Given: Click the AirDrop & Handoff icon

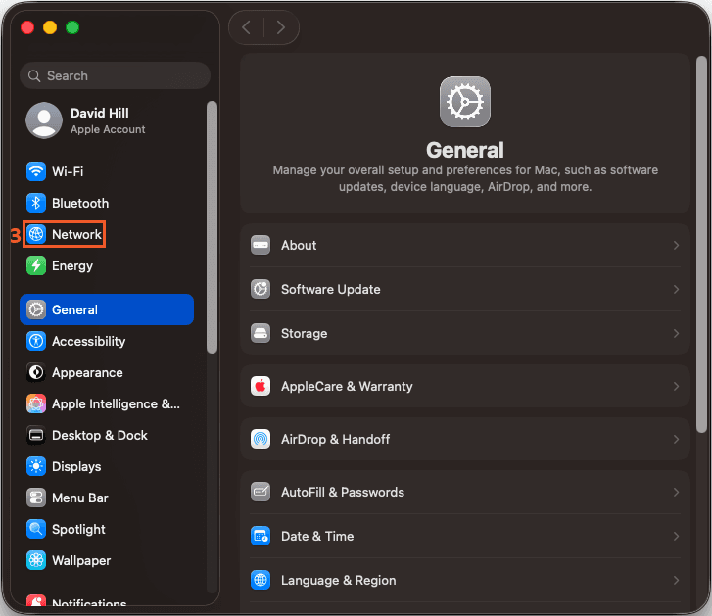Looking at the screenshot, I should pyautogui.click(x=261, y=439).
